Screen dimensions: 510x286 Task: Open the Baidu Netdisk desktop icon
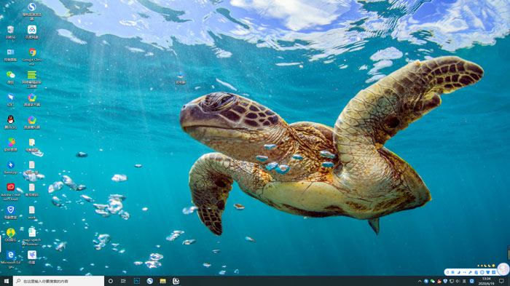coord(32,33)
